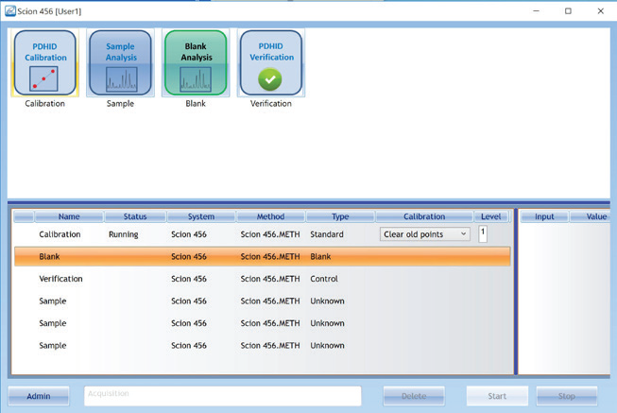Click the Stop button
This screenshot has width=617, height=413.
point(567,396)
